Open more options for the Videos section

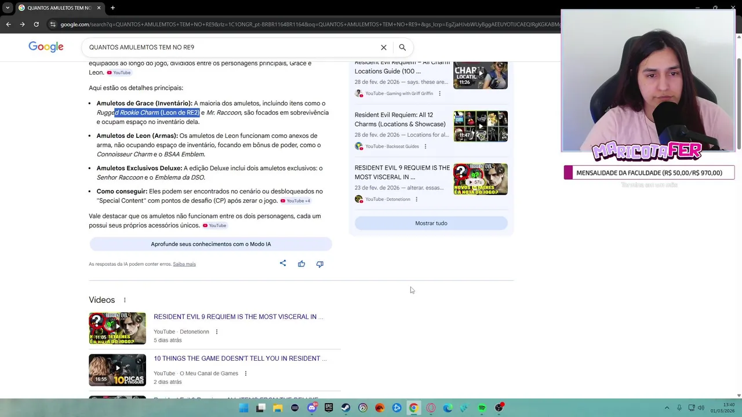[x=125, y=300]
